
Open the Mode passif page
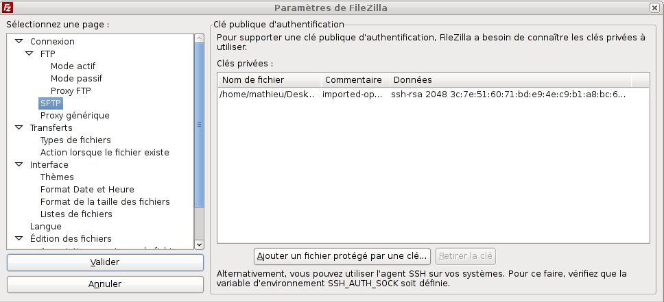click(x=76, y=78)
